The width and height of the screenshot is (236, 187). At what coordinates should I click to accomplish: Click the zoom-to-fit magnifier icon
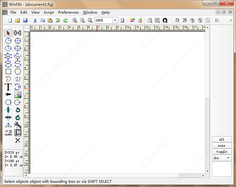(x=90, y=20)
